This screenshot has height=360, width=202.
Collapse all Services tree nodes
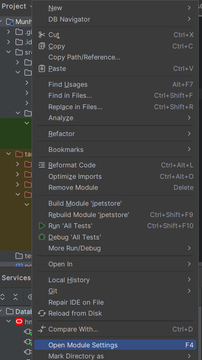15,297
